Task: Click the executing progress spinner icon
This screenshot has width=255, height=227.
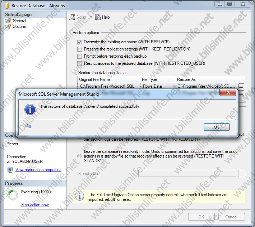Action: (x=13, y=194)
